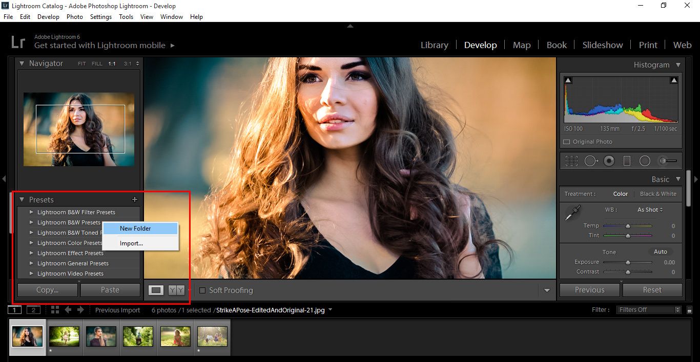
Task: Toggle the highlight clipping indicator in Histogram
Action: click(x=674, y=80)
